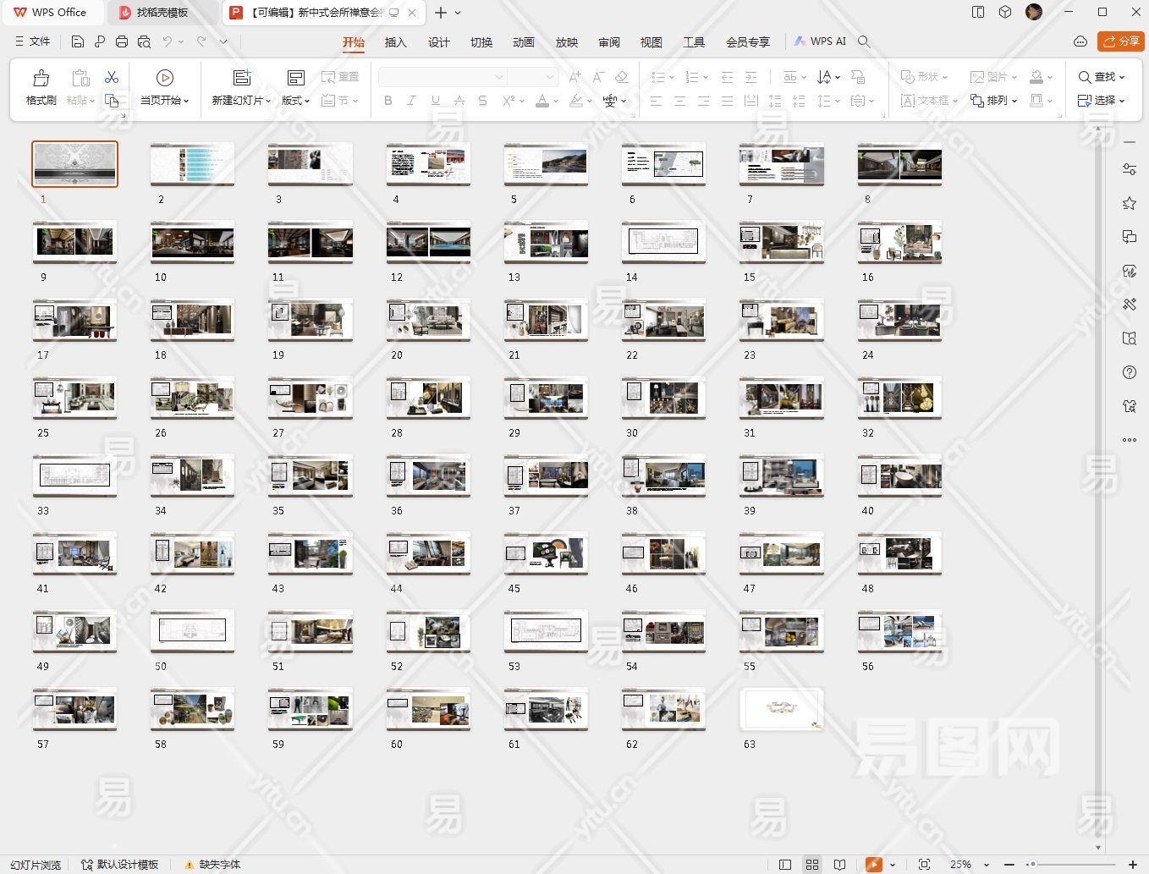Screen dimensions: 1149x874
Task: Switch to the 动画 ribbon tab
Action: point(523,42)
